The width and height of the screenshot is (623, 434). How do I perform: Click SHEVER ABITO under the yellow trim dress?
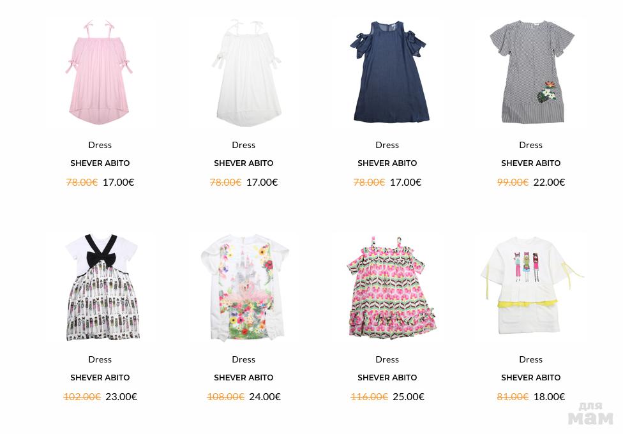point(531,378)
